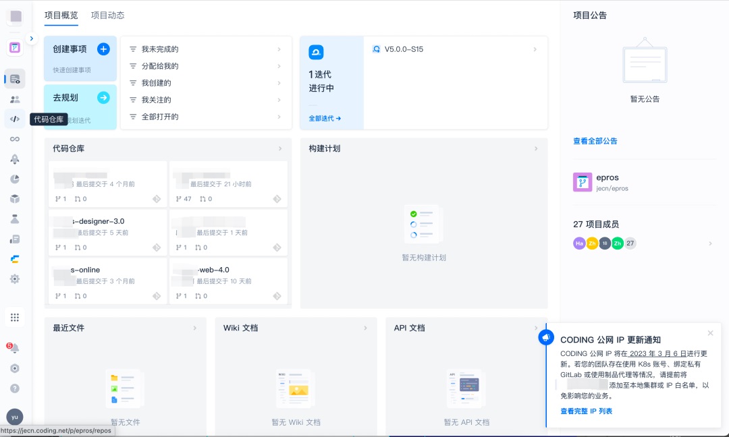The image size is (729, 437).
Task: Close the CODING 公网 IP notification
Action: tap(710, 333)
